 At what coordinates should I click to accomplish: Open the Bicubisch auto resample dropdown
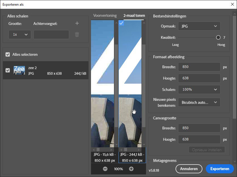[x=199, y=103]
